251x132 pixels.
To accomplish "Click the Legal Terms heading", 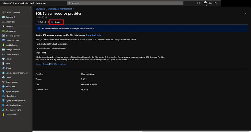I will (41, 53).
